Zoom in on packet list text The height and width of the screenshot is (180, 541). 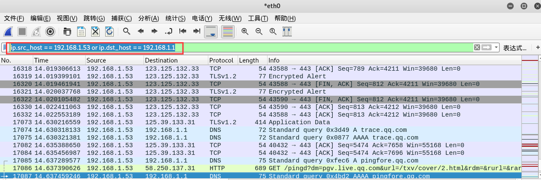[245, 31]
